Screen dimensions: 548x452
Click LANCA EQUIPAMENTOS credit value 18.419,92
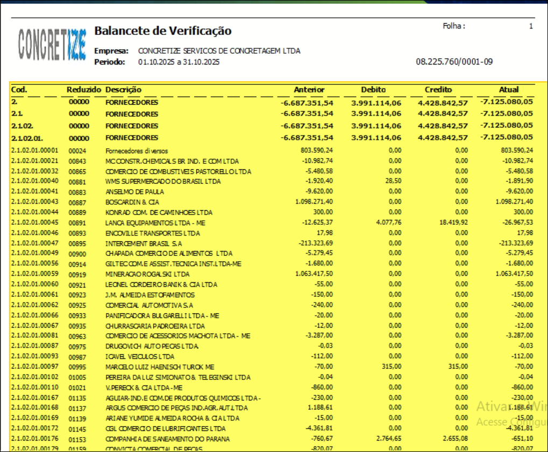451,222
